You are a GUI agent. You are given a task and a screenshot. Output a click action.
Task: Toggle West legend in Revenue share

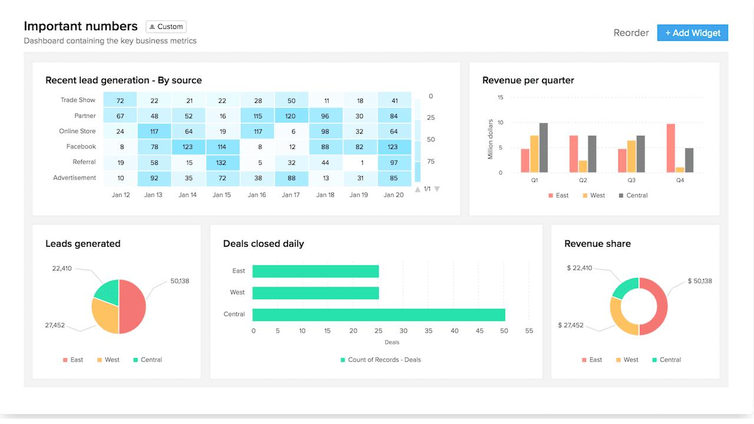627,360
